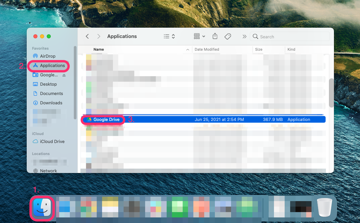The width and height of the screenshot is (360, 223).
Task: Toggle the sort direction arrow in Name column
Action: point(188,50)
